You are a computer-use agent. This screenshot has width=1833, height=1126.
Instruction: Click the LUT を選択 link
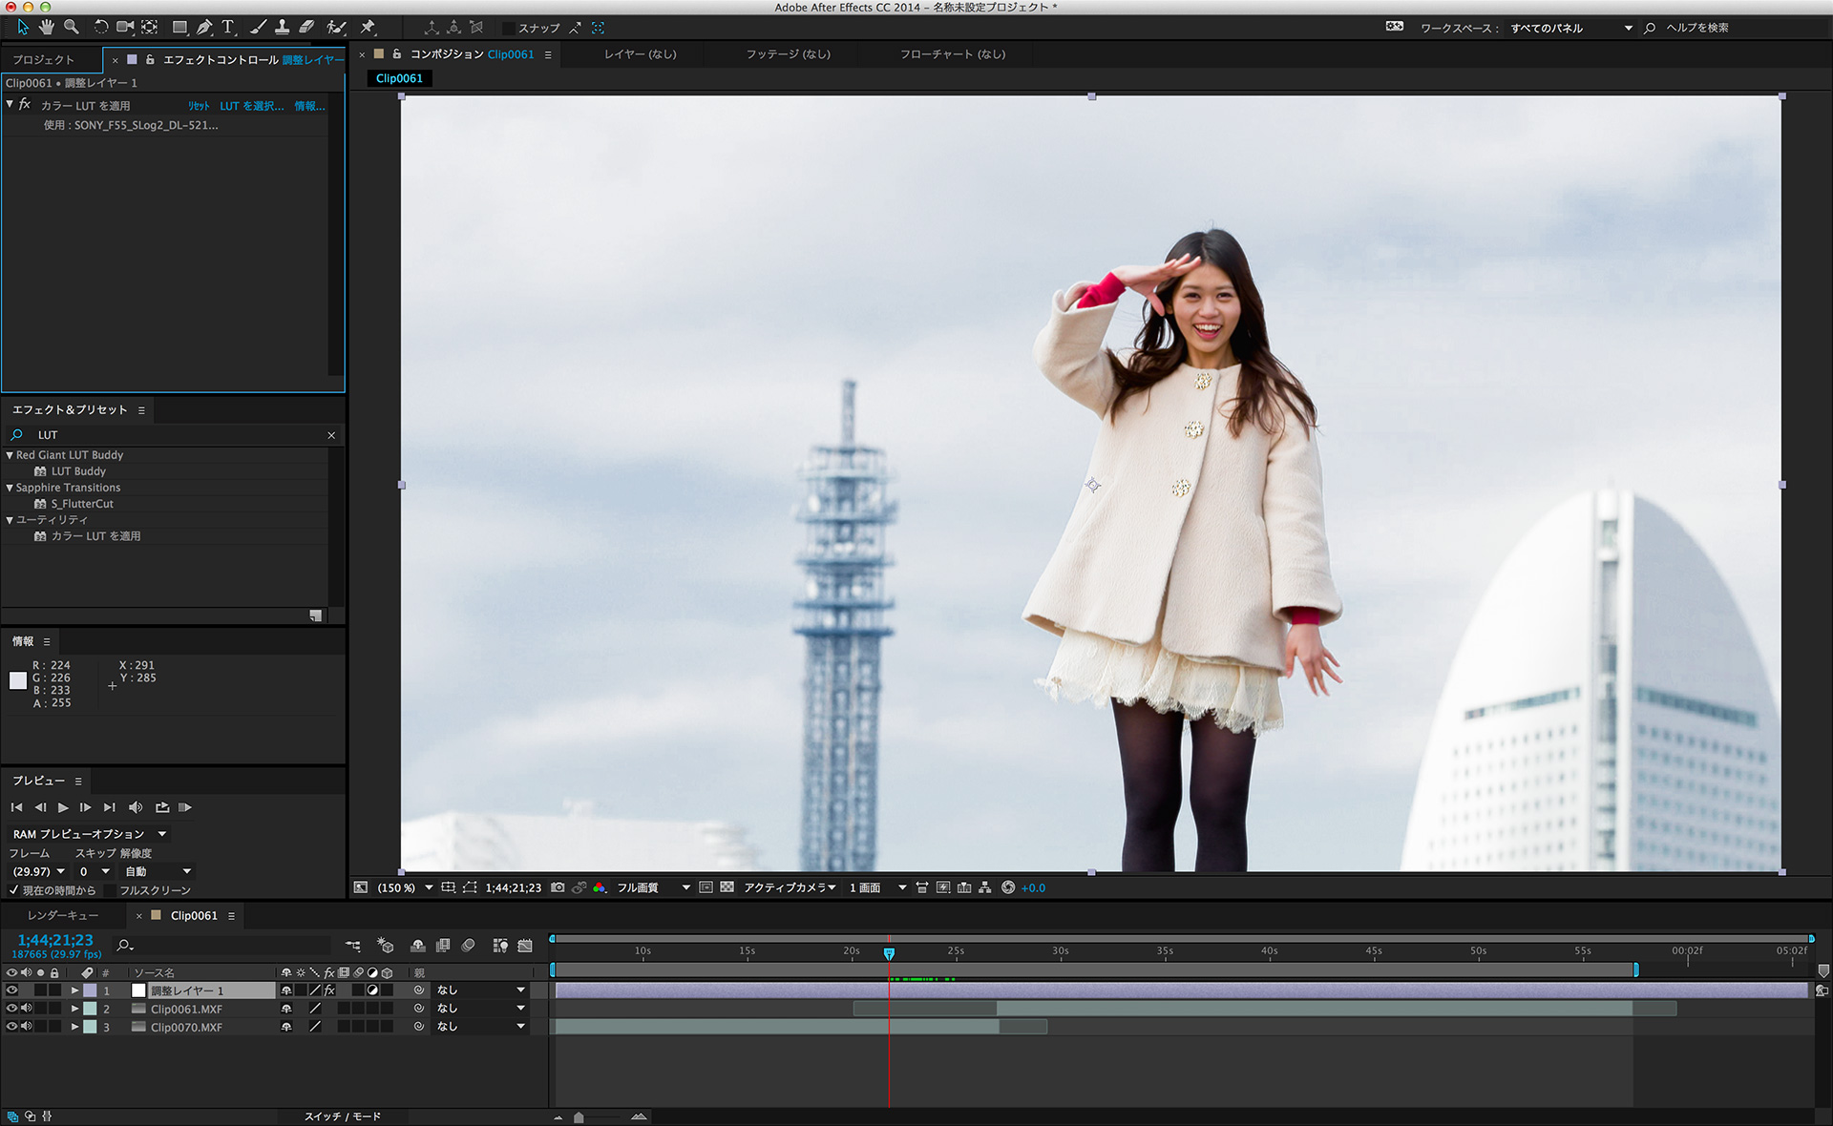click(251, 106)
